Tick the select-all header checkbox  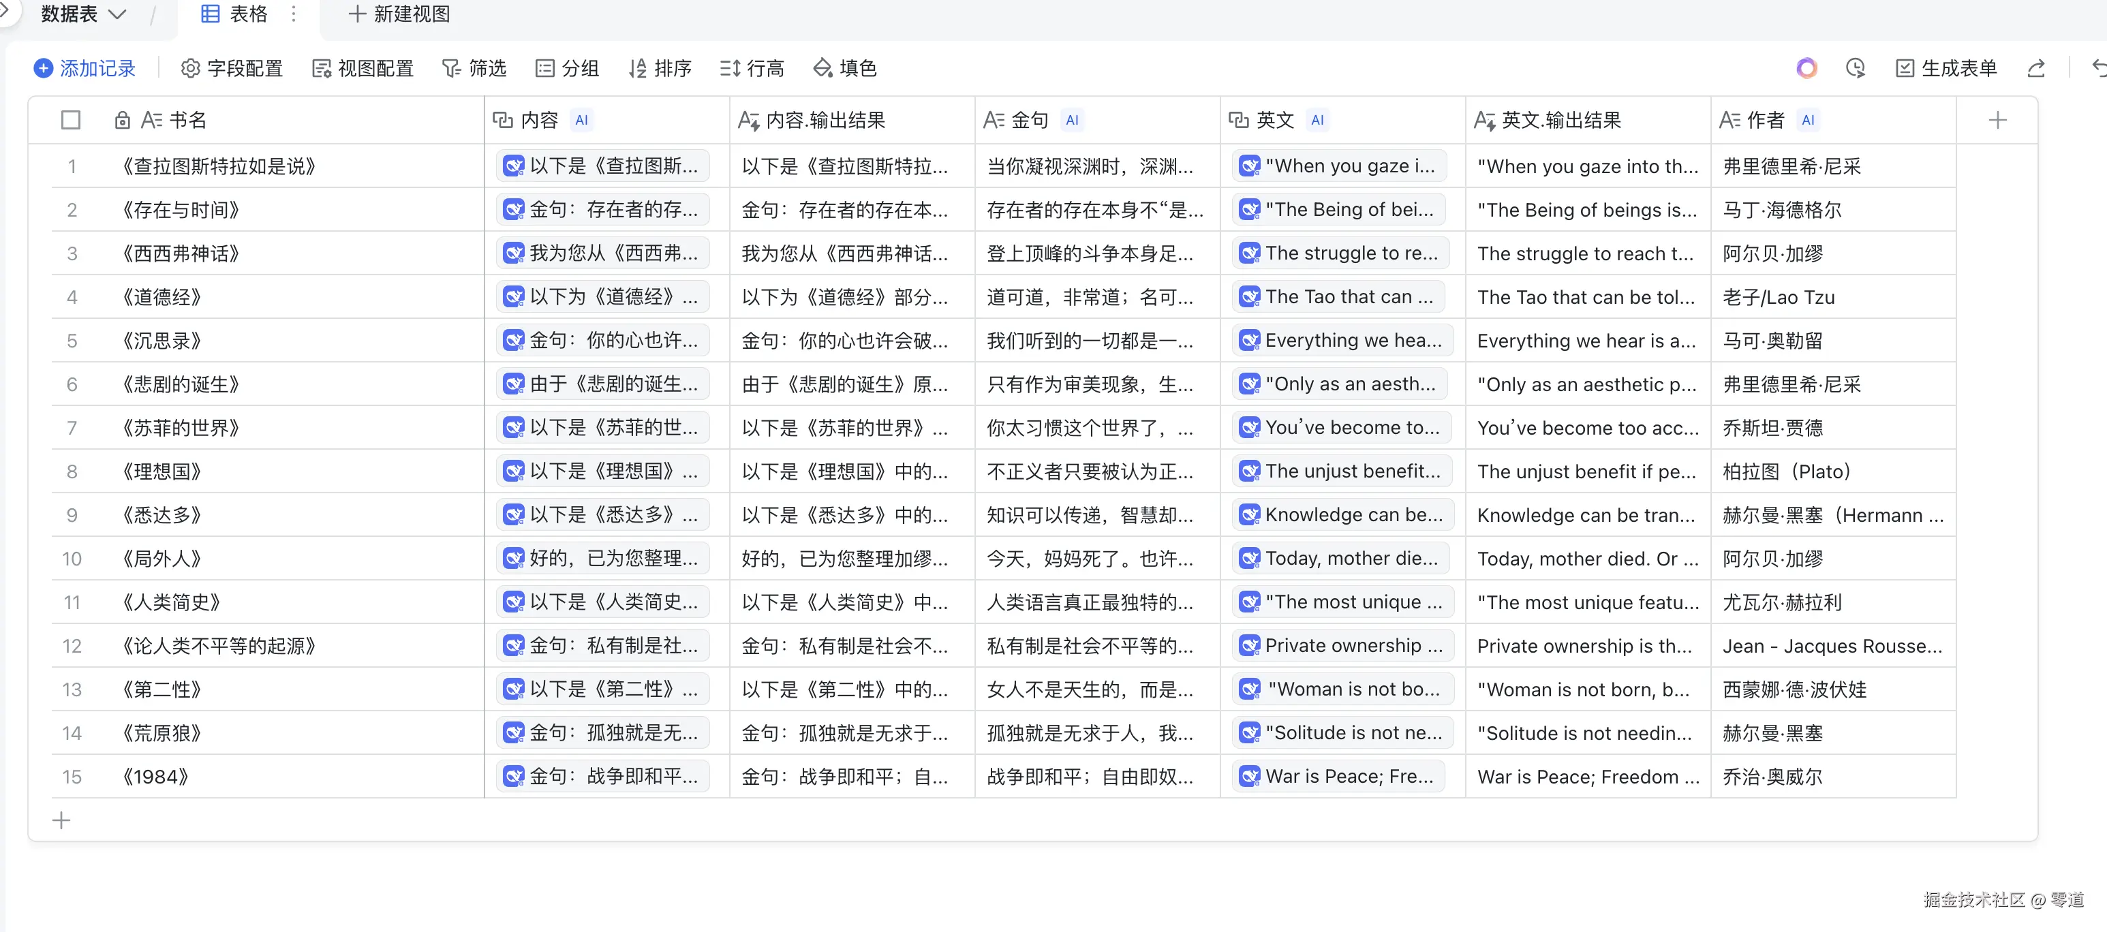(71, 120)
